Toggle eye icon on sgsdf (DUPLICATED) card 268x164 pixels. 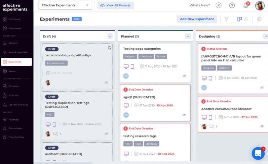coord(184,115)
